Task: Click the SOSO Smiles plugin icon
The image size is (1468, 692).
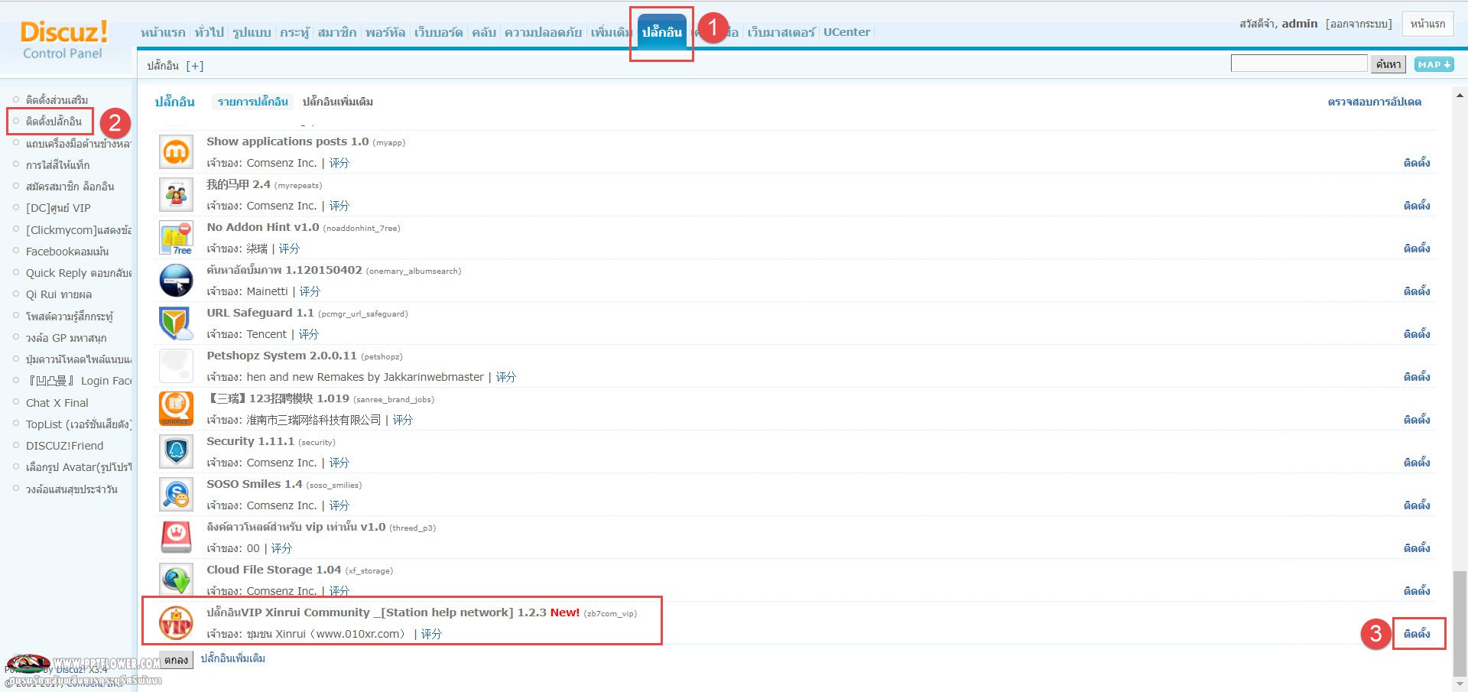Action: (x=176, y=494)
